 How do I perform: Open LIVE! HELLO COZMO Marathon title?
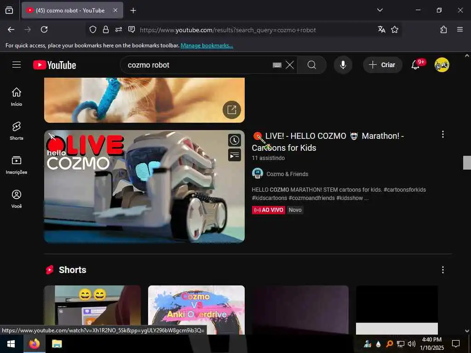click(327, 142)
